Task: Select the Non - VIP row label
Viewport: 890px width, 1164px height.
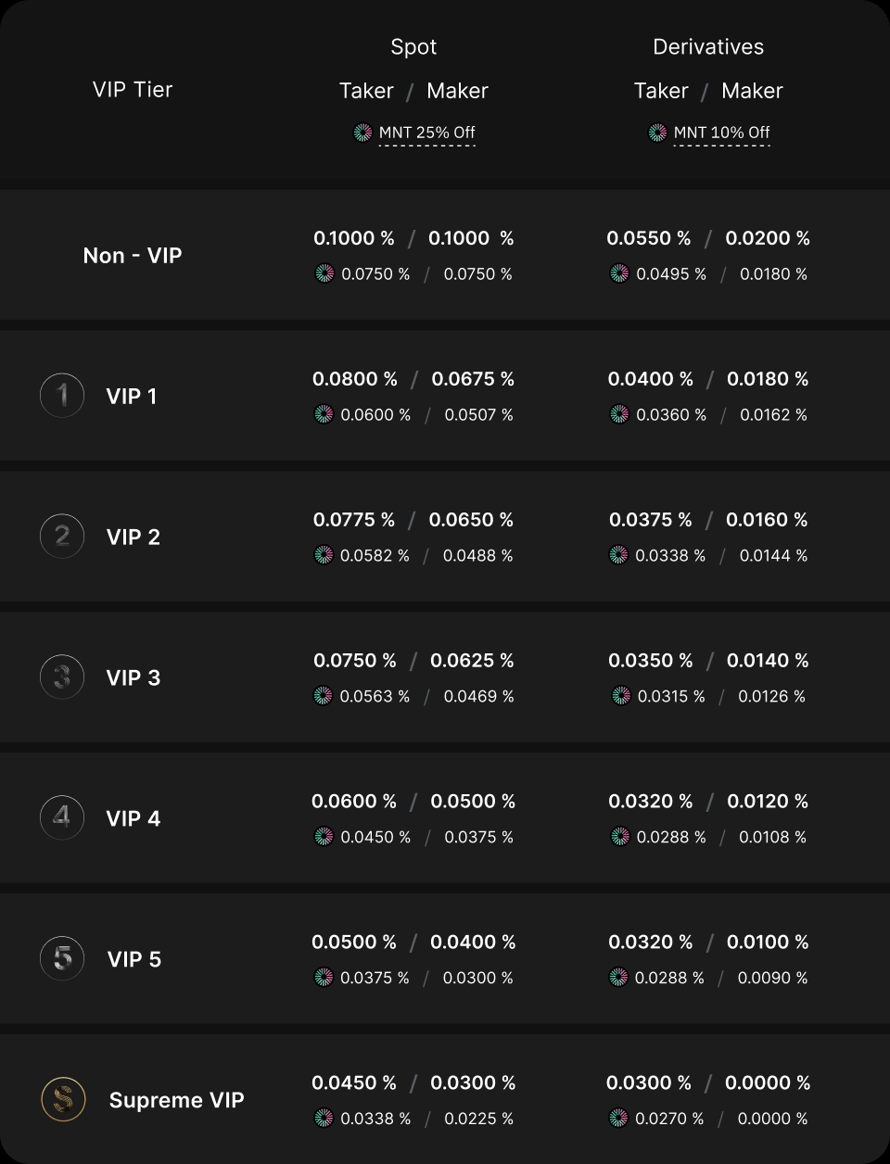Action: 133,256
